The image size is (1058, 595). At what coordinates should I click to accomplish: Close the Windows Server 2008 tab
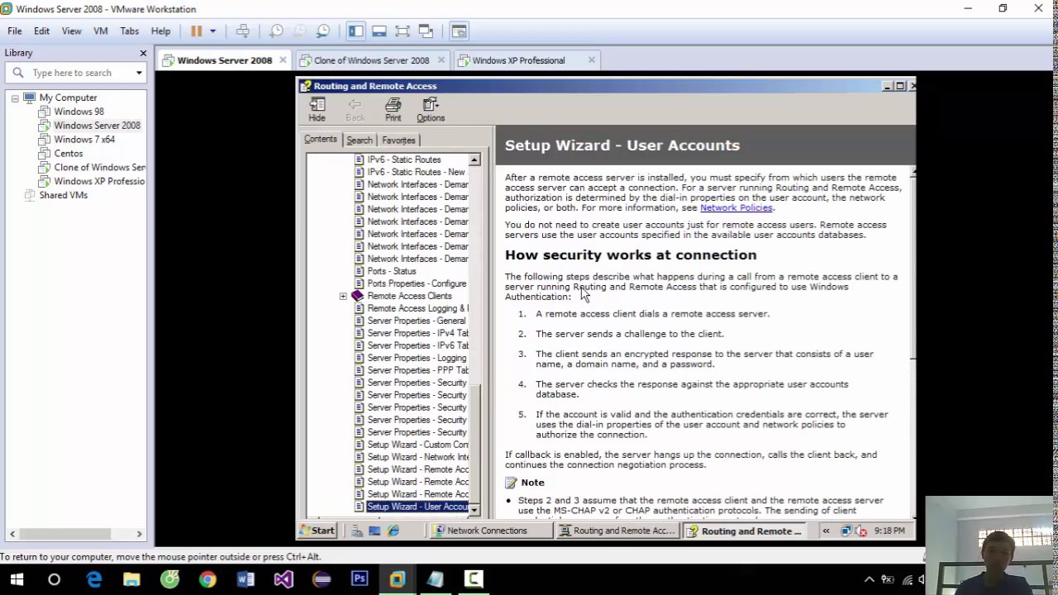tap(283, 59)
